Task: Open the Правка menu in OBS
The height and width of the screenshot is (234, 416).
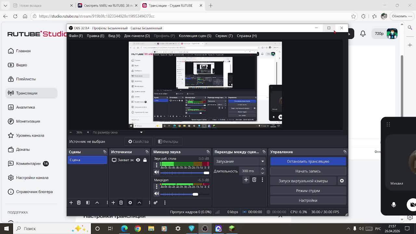Action: pos(96,36)
